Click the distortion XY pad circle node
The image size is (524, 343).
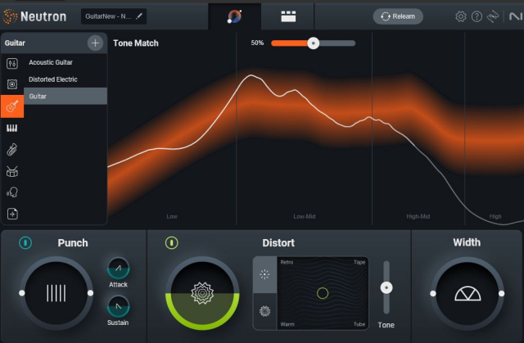(323, 293)
